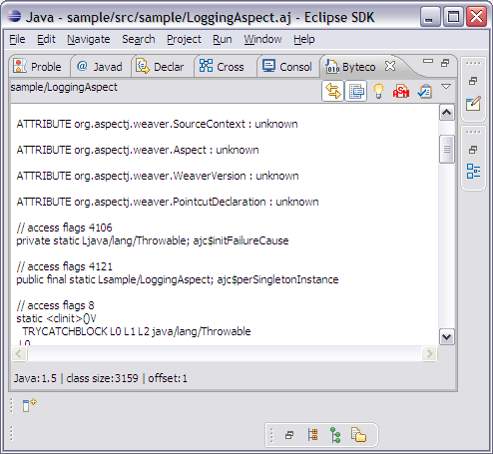Click the '// access flags 8' comment
493x454 pixels.
tap(56, 305)
